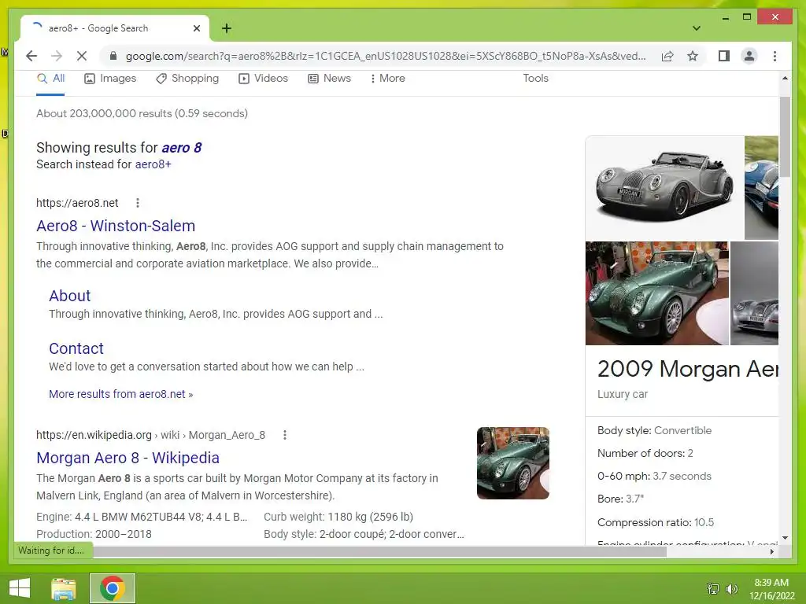Click the vertical scrollbar up arrow
This screenshot has height=604, width=806.
tap(785, 79)
